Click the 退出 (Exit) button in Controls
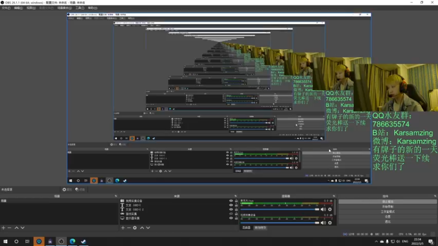 click(388, 222)
